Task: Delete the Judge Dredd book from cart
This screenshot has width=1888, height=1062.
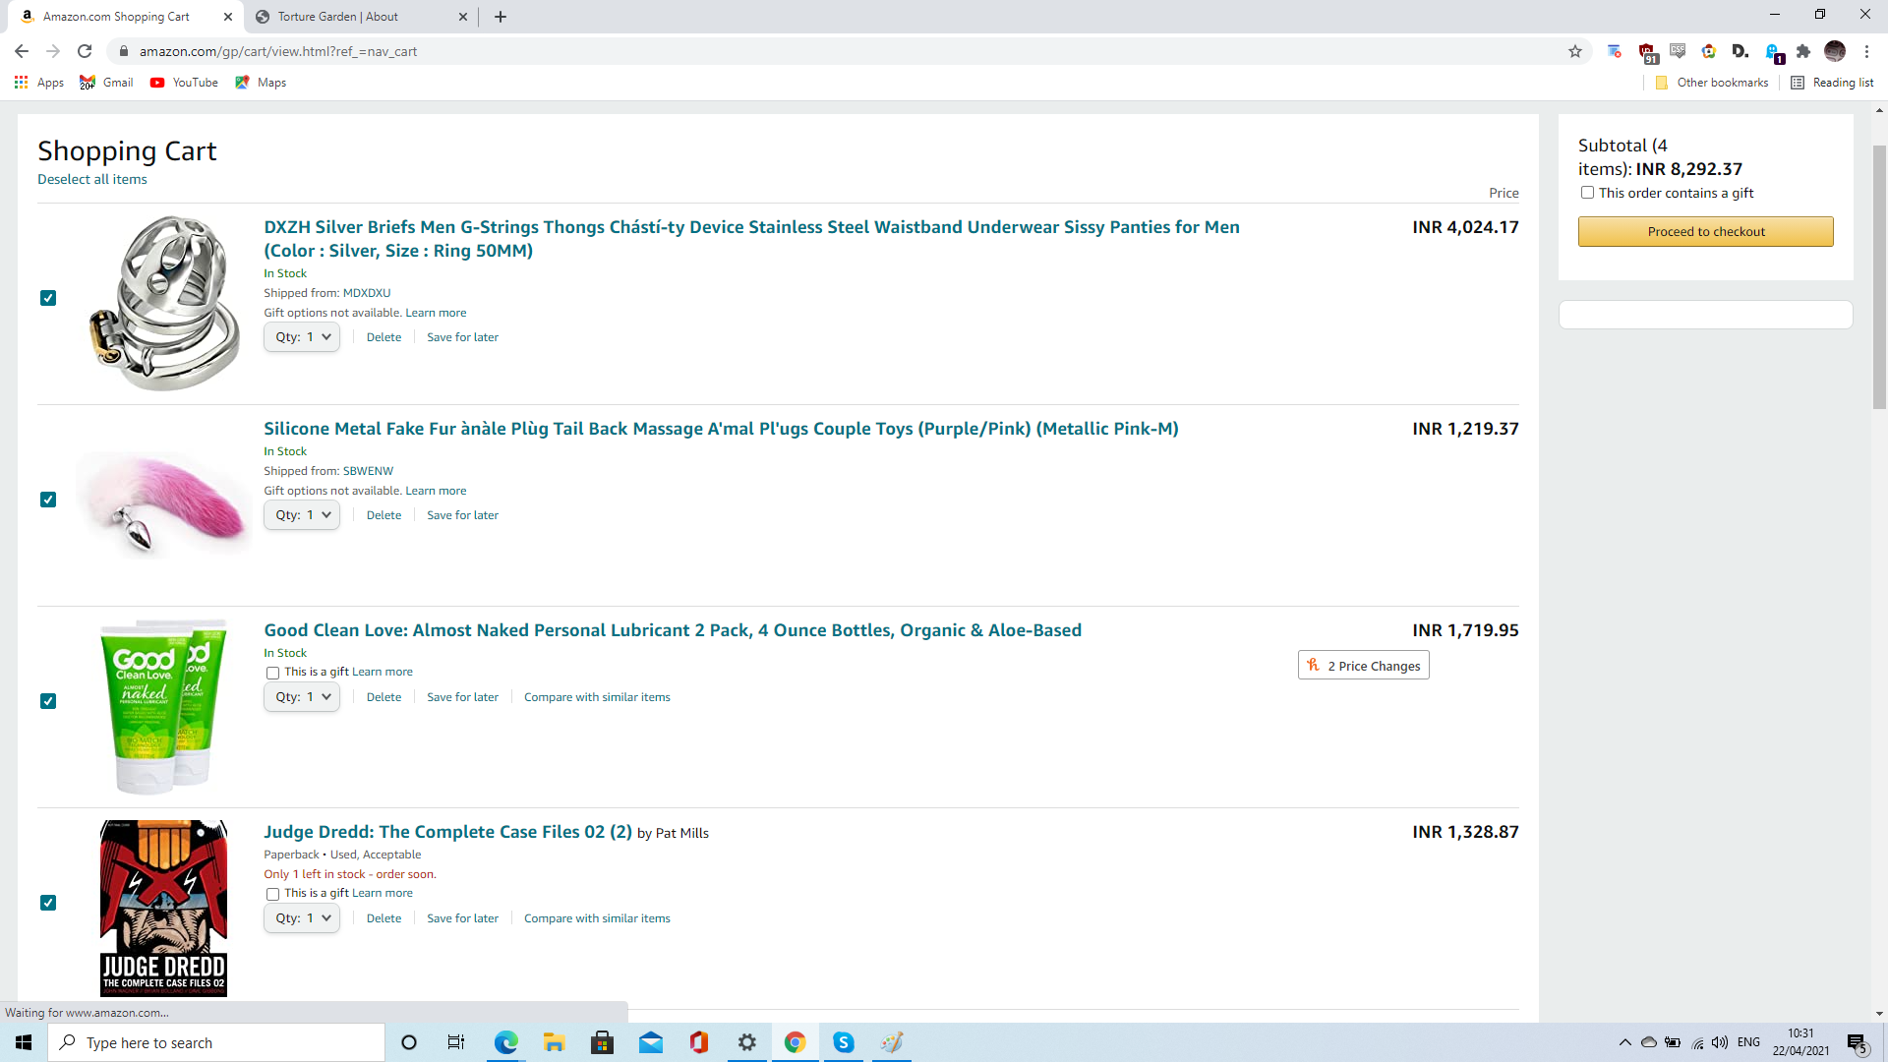Action: (383, 918)
